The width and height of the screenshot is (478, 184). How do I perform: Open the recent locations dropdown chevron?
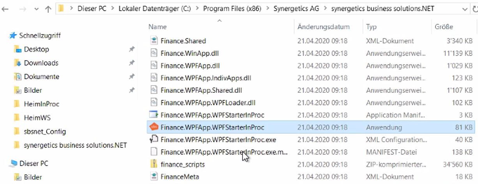pos(36,9)
